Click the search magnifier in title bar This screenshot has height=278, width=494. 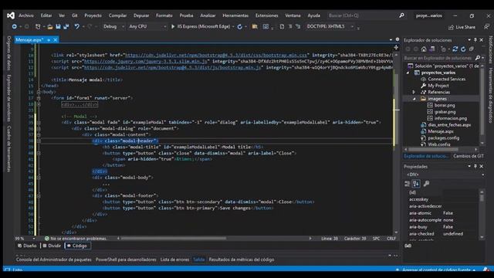pos(401,15)
